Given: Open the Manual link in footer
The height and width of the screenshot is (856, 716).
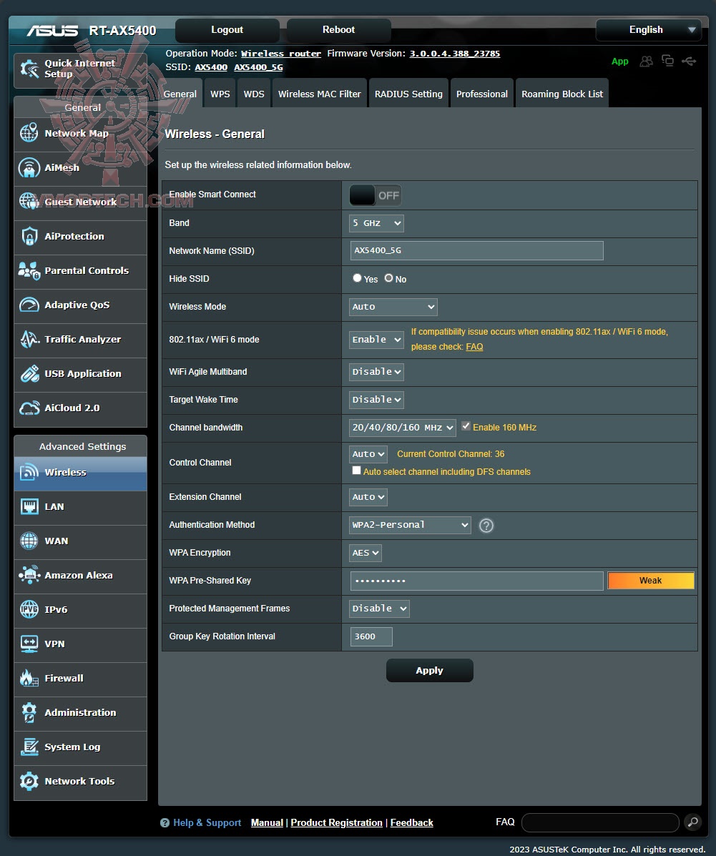Looking at the screenshot, I should click(x=267, y=822).
